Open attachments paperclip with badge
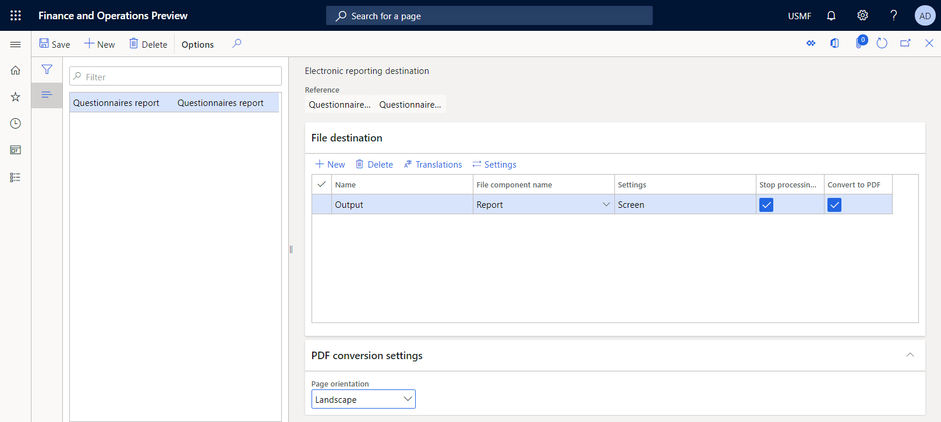The image size is (941, 422). [860, 42]
